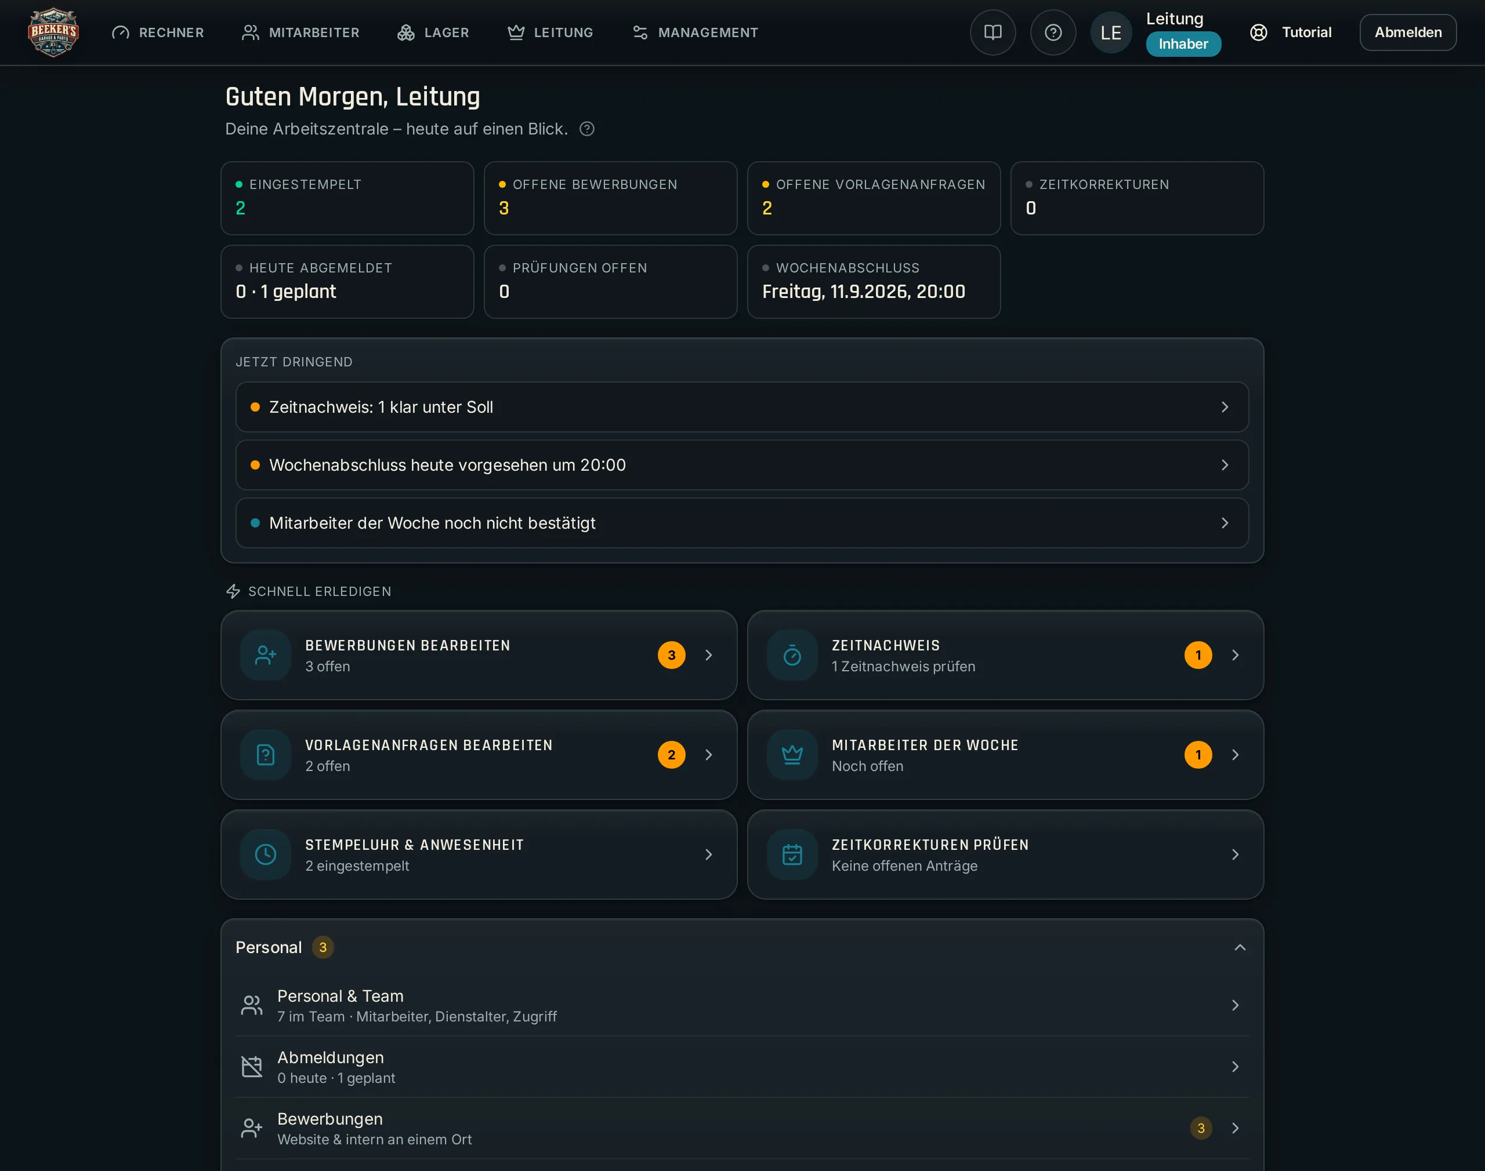The width and height of the screenshot is (1485, 1171).
Task: Open the Leitung menu
Action: pos(550,32)
